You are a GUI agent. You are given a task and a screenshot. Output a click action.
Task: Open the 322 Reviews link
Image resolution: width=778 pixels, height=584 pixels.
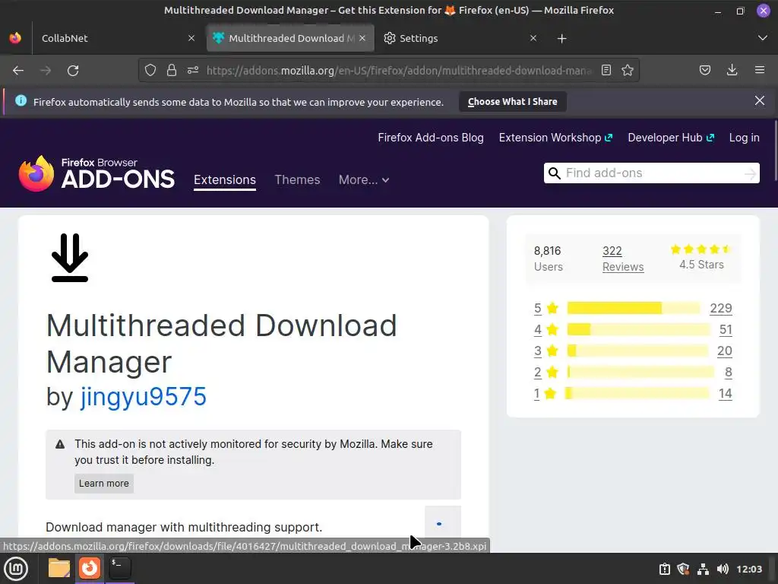pos(623,259)
